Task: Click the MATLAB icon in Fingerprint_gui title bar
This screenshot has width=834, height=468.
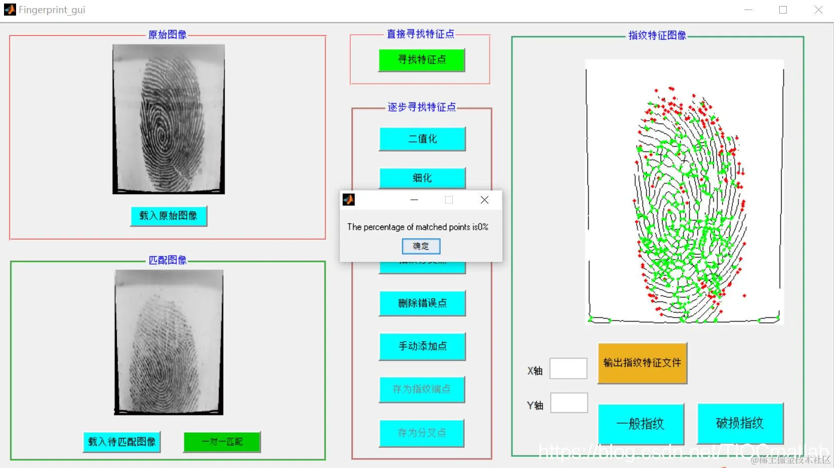Action: 10,10
